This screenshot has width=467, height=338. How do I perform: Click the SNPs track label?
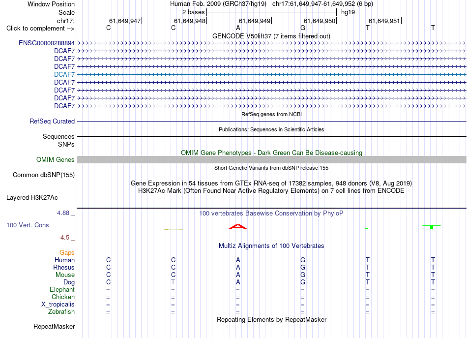tap(66, 144)
